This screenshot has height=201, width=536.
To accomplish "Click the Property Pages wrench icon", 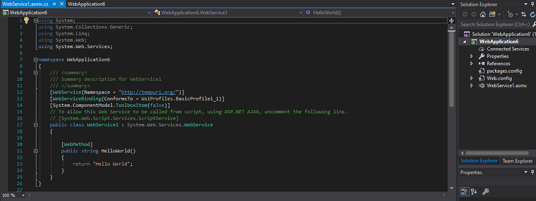I will 486,192.
